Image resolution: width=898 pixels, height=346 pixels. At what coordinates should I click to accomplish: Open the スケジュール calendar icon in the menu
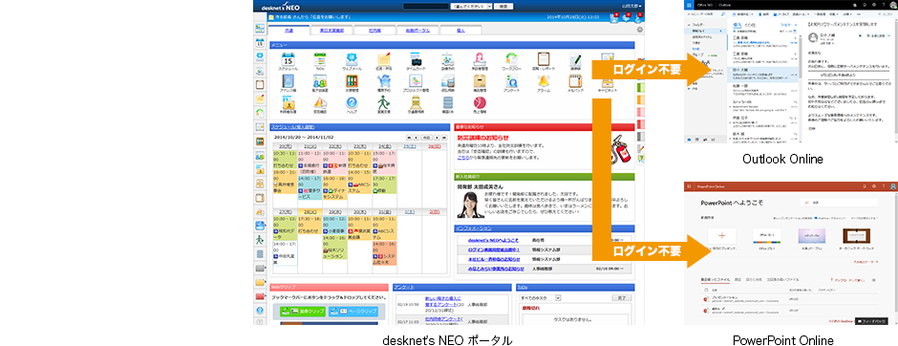pos(288,58)
